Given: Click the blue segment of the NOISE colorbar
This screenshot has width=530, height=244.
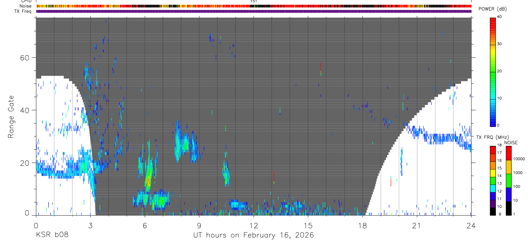Looking at the screenshot, I should [508, 195].
